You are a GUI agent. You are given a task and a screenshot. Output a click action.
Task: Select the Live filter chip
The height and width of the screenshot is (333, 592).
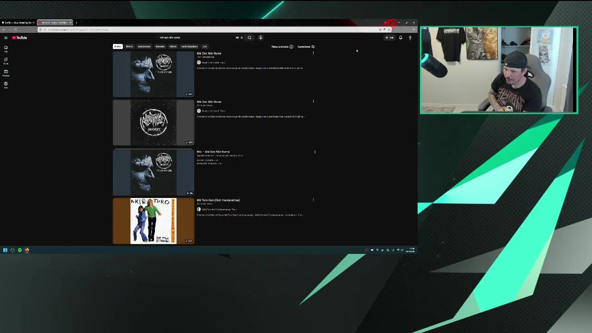(x=205, y=46)
